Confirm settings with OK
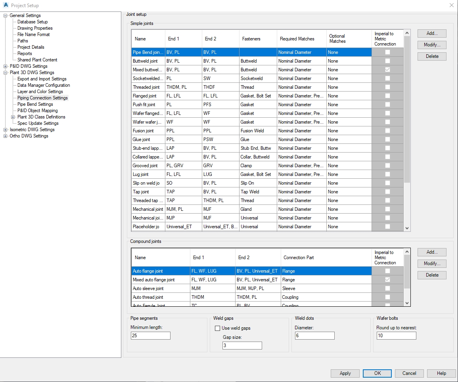Screen dimensions: 458x382 [x=377, y=373]
